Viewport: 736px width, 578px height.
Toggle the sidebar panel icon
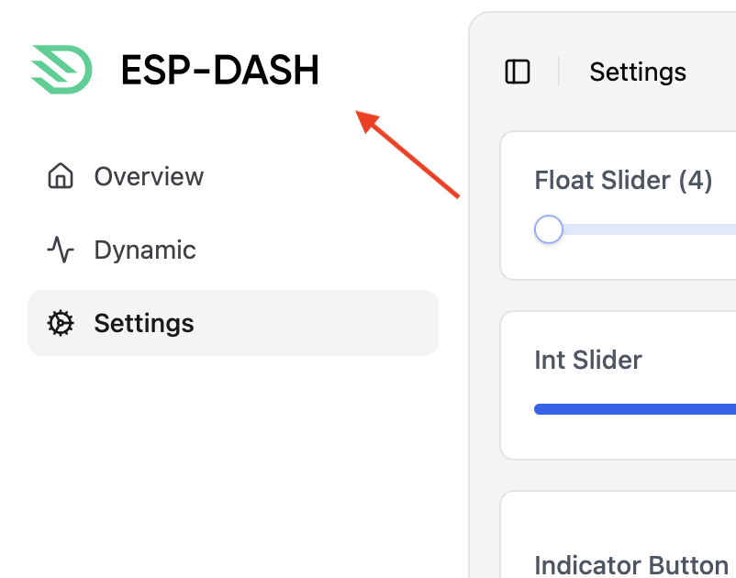point(518,72)
